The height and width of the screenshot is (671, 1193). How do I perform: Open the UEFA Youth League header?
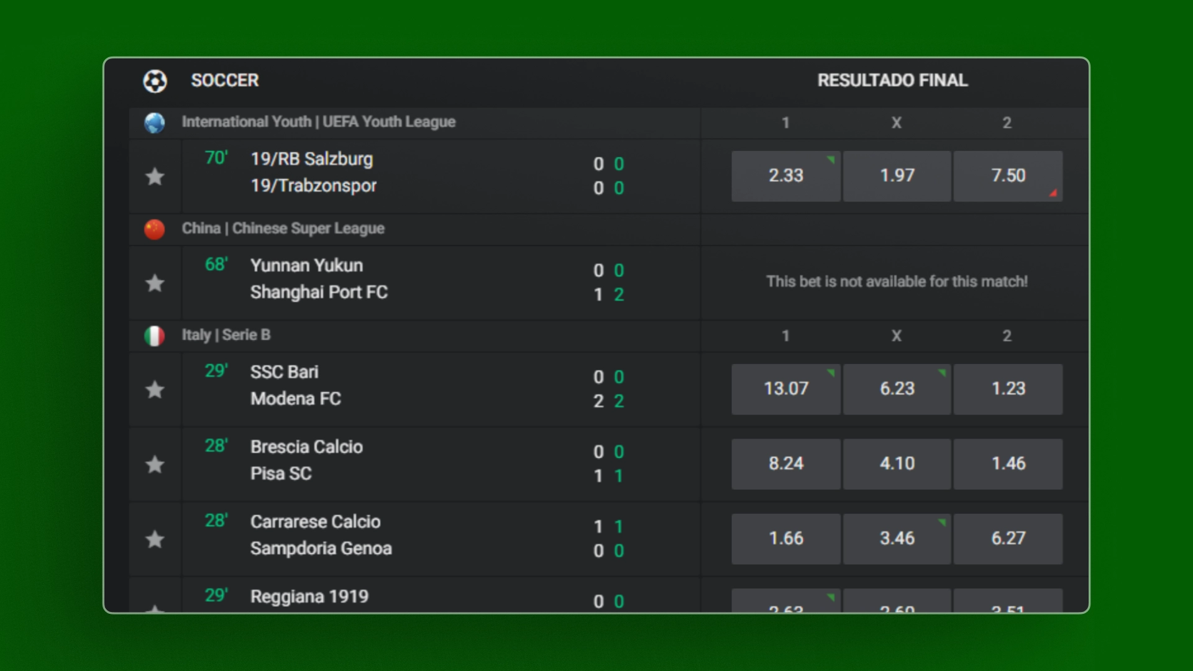click(x=318, y=122)
